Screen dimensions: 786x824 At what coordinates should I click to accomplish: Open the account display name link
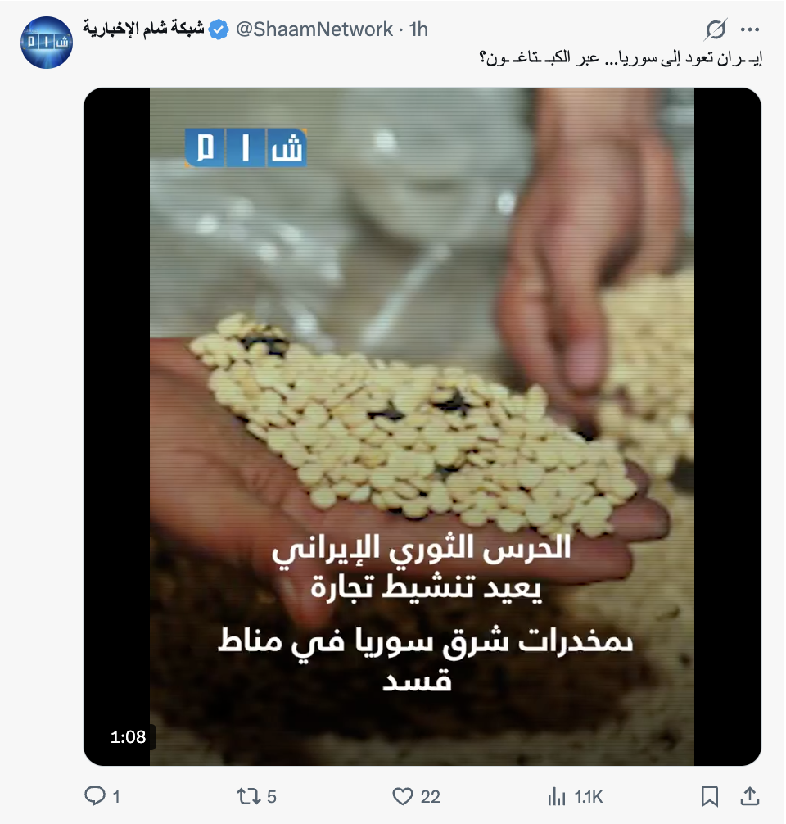coord(143,29)
